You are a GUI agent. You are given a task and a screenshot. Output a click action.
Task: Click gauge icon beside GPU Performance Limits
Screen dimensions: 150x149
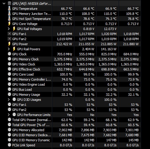point(14,115)
